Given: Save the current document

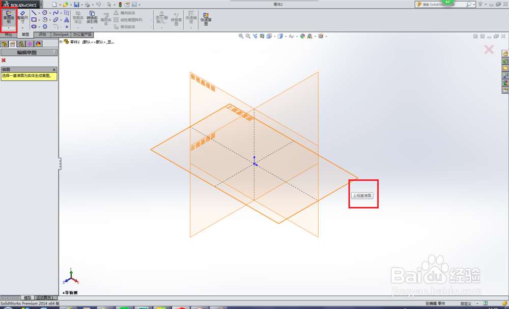Looking at the screenshot, I should [x=77, y=5].
